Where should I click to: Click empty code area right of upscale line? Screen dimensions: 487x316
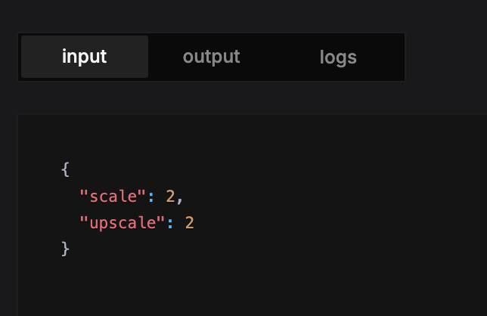(340, 222)
